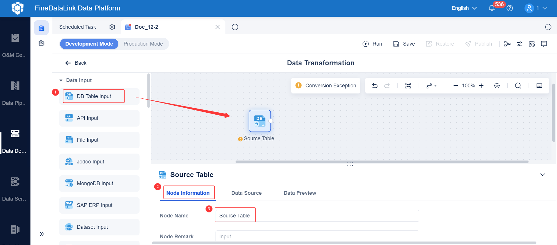Select the Source Table node on canvas

pos(260,121)
